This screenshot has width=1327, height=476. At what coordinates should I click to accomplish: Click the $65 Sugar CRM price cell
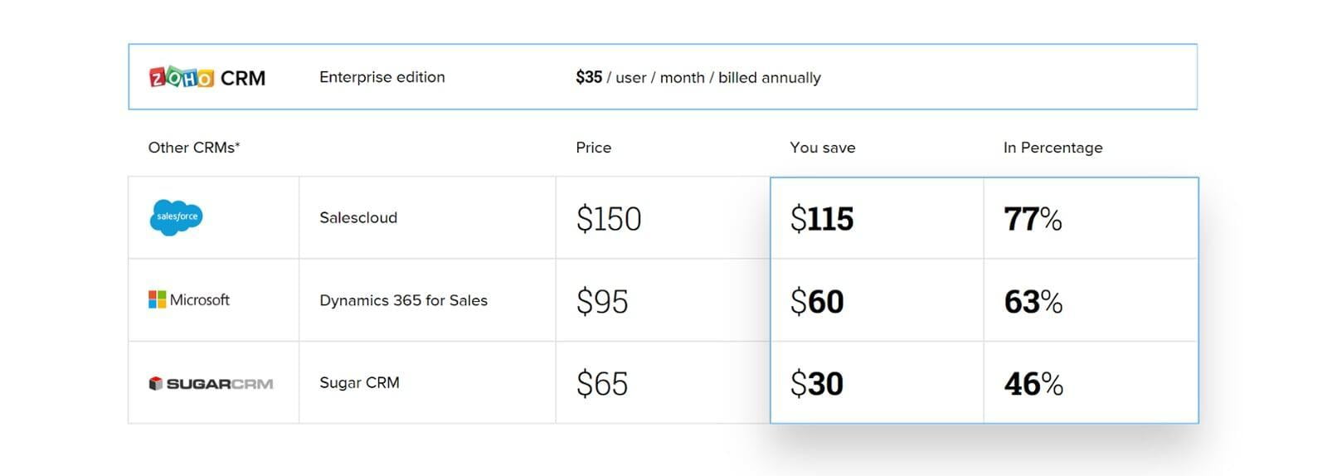click(602, 384)
